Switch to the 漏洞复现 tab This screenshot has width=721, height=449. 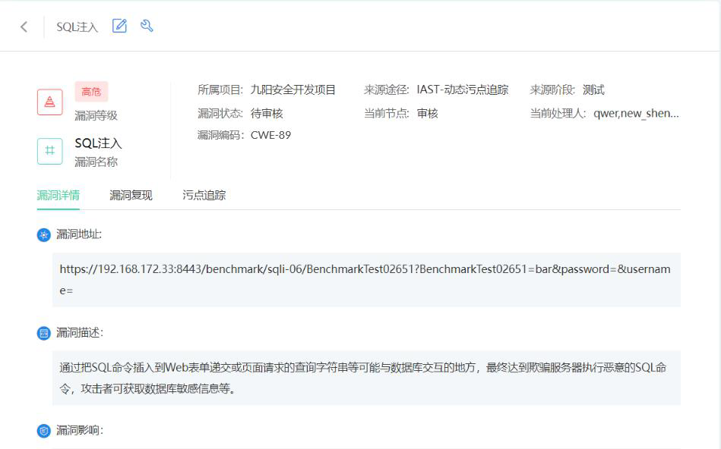131,195
